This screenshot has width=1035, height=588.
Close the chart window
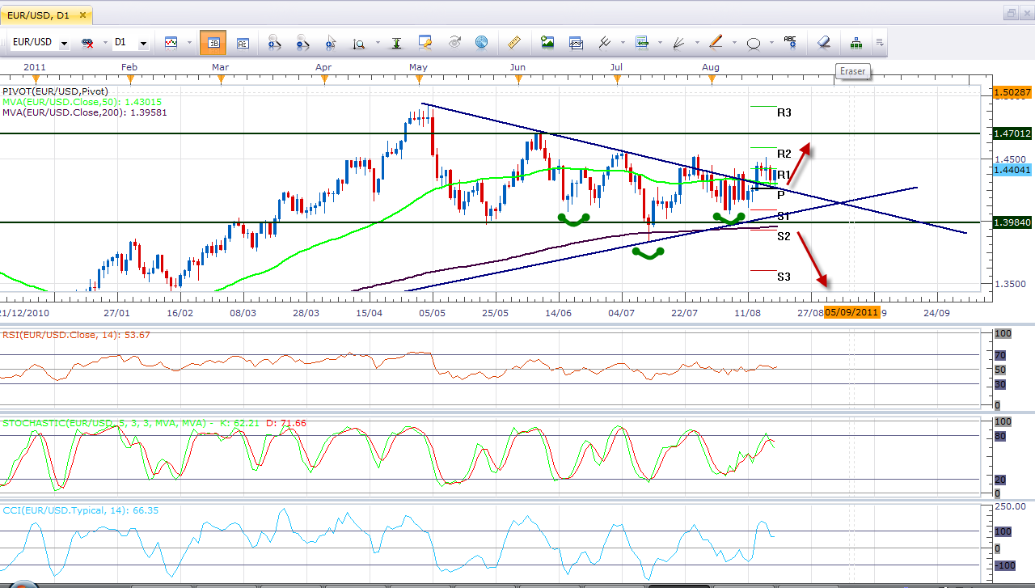point(1026,13)
